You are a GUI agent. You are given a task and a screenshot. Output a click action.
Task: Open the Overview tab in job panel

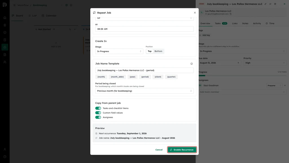tap(205, 23)
